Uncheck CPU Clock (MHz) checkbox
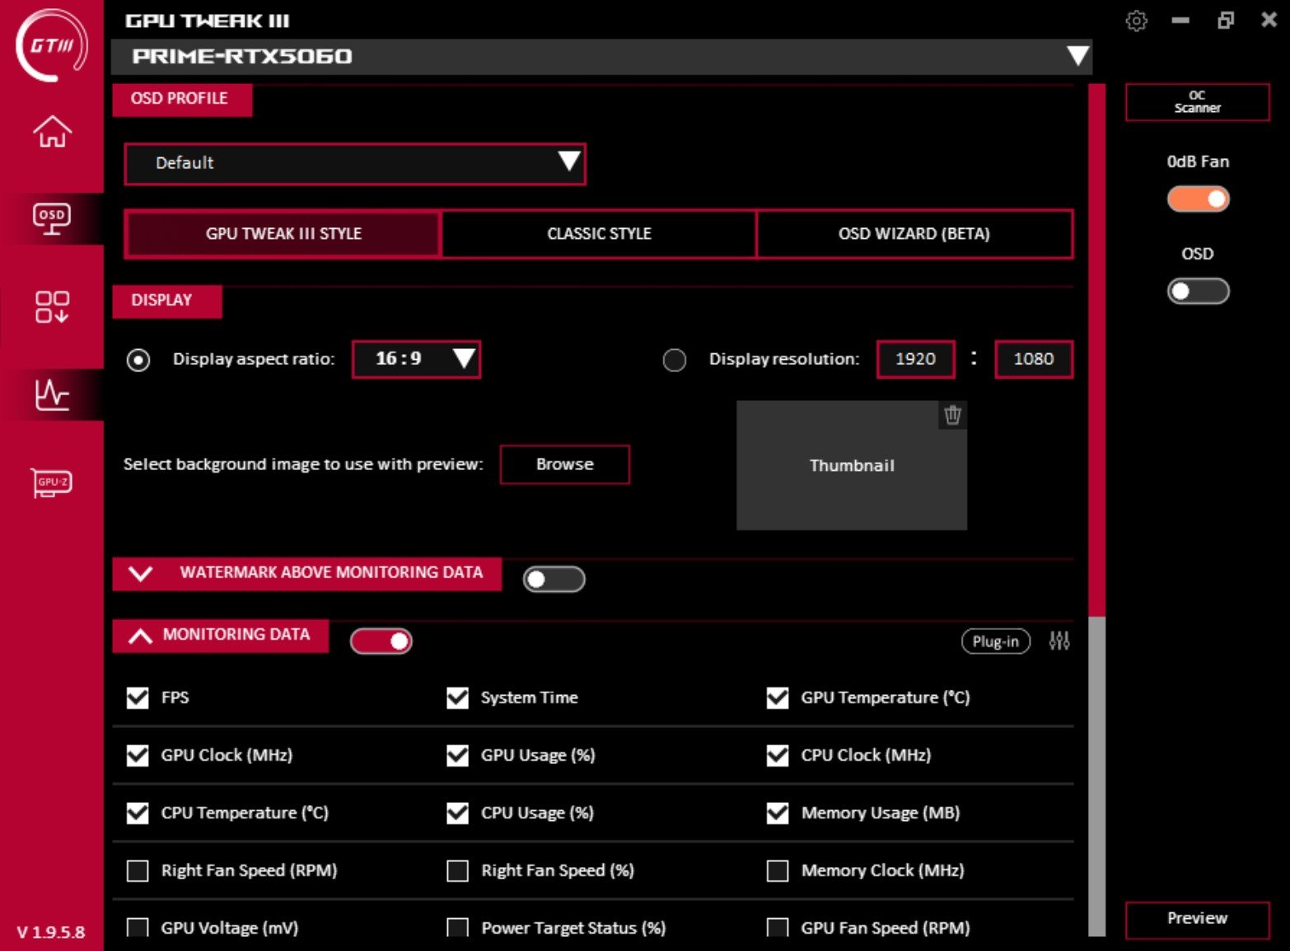The image size is (1290, 951). (777, 756)
